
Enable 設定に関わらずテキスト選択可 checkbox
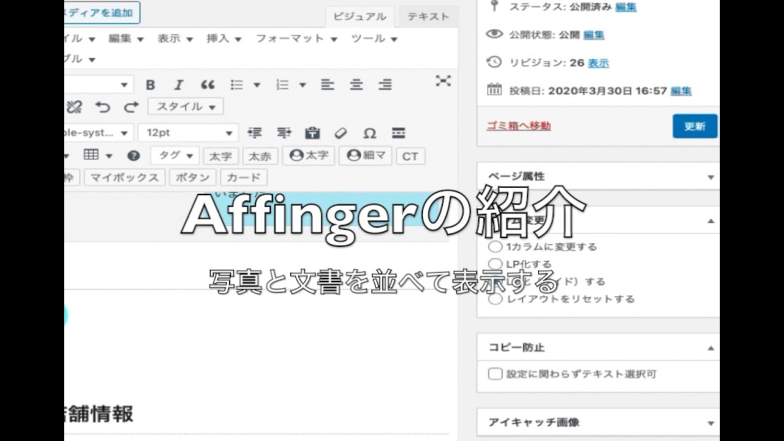(x=496, y=374)
